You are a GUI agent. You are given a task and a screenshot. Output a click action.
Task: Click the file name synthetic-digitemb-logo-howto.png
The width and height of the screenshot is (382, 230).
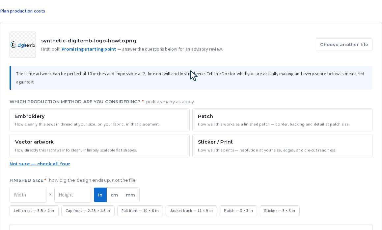coord(89,41)
